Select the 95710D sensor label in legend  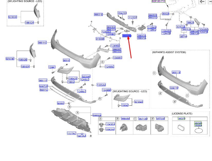[143, 119]
